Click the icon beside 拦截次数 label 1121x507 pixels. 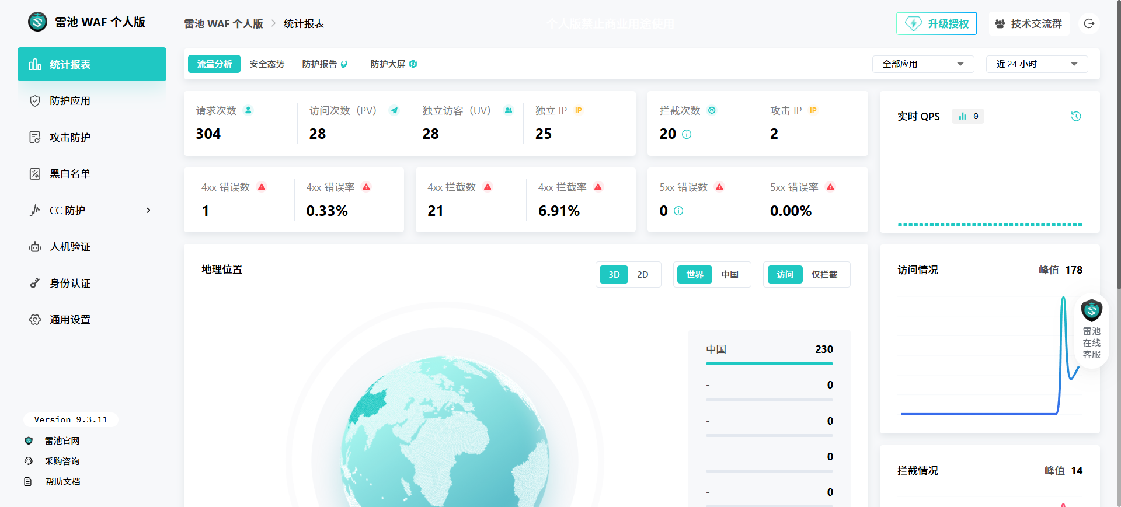[x=712, y=110]
